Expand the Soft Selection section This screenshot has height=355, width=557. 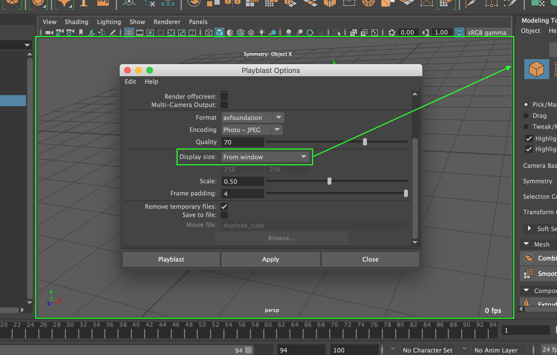pos(529,229)
